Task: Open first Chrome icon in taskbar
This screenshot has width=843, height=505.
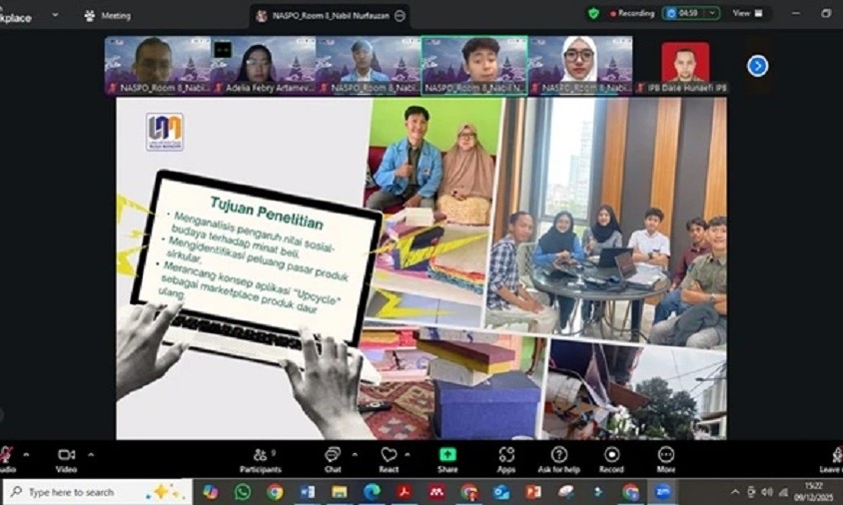Action: point(275,492)
